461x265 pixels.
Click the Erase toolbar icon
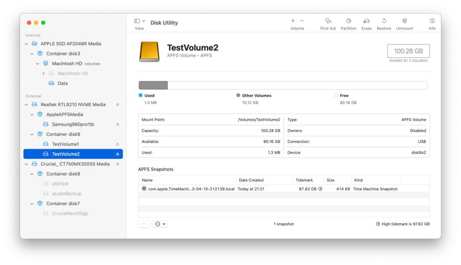366,21
